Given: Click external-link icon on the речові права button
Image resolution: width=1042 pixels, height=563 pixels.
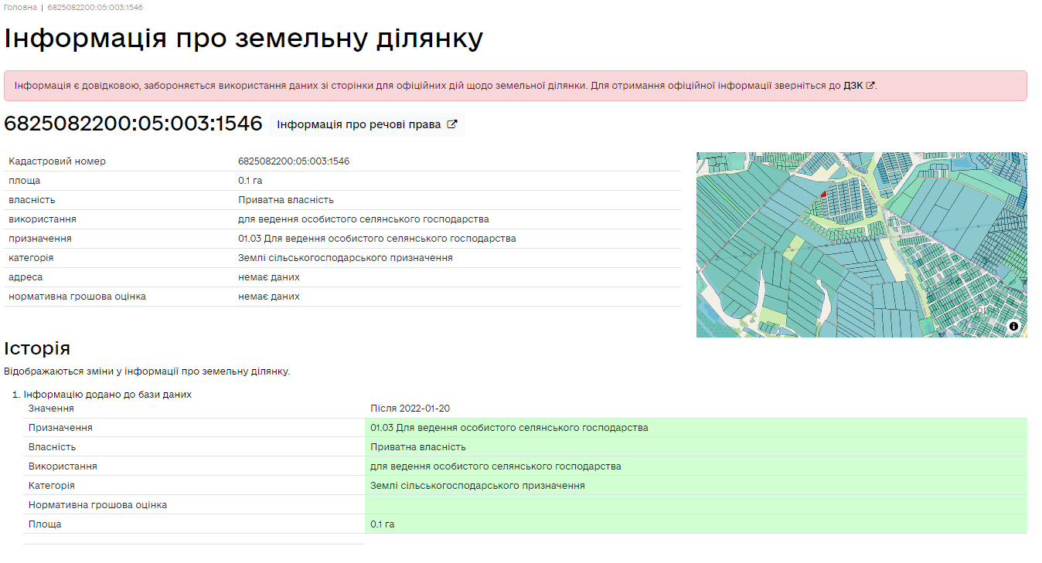Looking at the screenshot, I should (x=452, y=124).
